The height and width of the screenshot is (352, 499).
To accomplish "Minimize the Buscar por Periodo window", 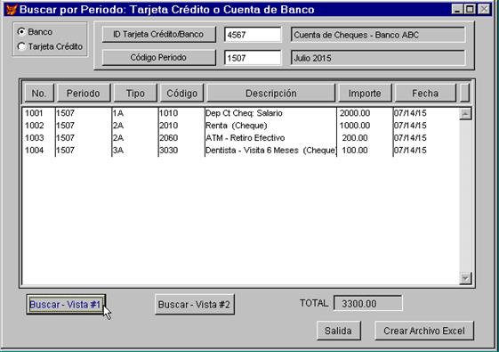I will [x=457, y=9].
